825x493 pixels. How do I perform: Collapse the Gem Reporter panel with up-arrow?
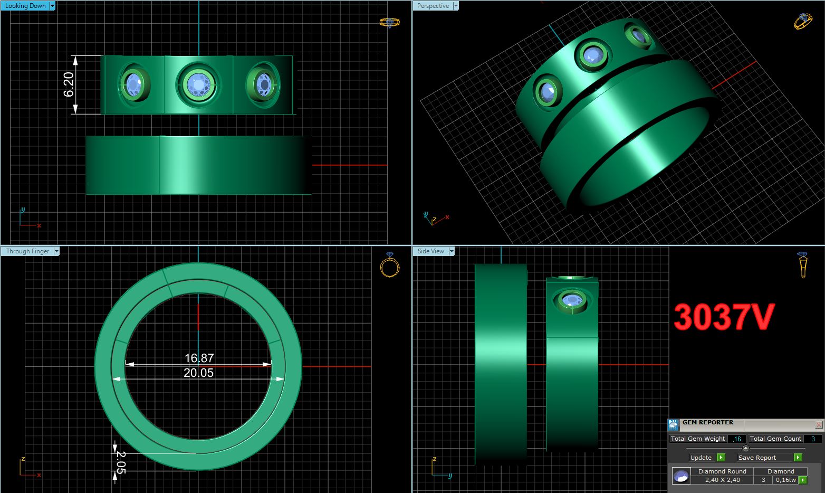coord(745,448)
